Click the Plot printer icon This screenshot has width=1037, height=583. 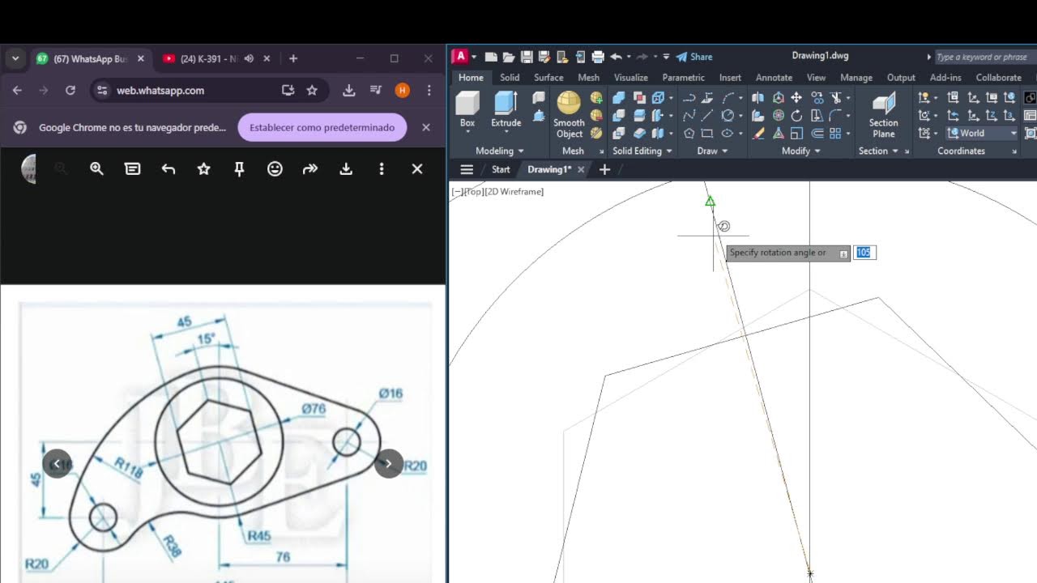[x=598, y=57]
